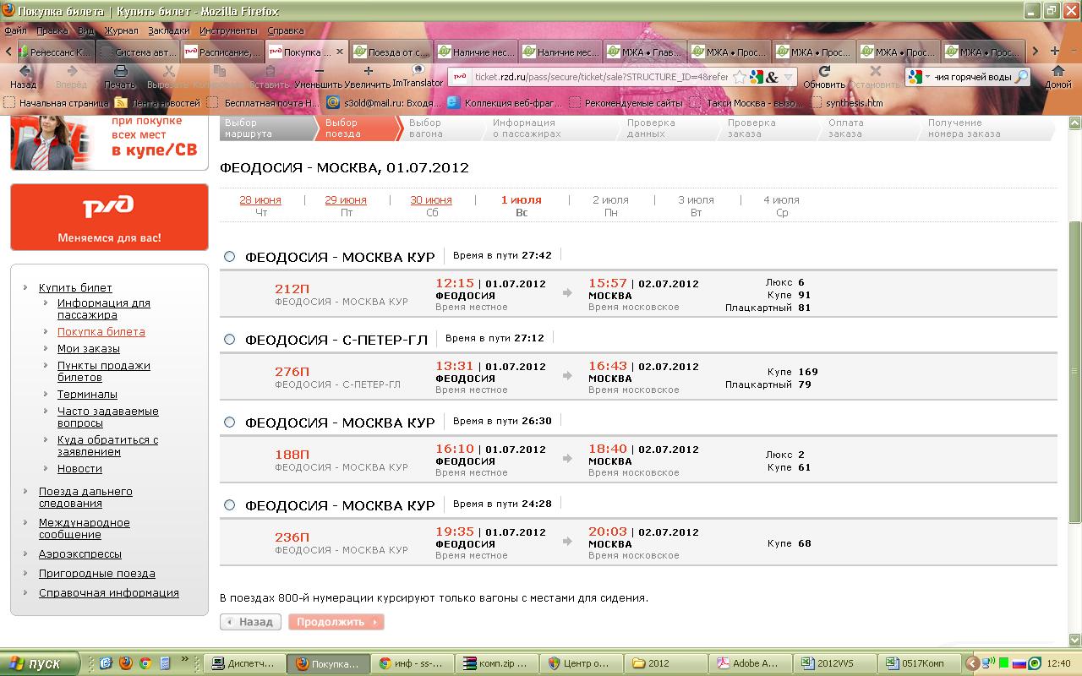Open the address bar history dropdown arrow
Viewport: 1082px width, 676px height.
(789, 77)
